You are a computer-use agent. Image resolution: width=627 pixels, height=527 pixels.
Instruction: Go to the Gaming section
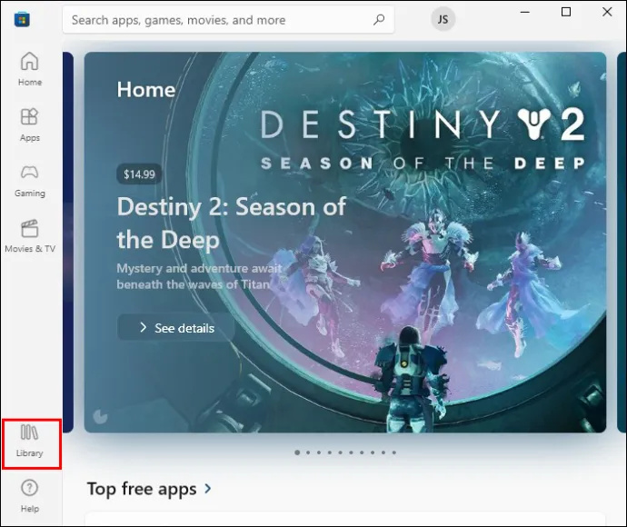[30, 181]
